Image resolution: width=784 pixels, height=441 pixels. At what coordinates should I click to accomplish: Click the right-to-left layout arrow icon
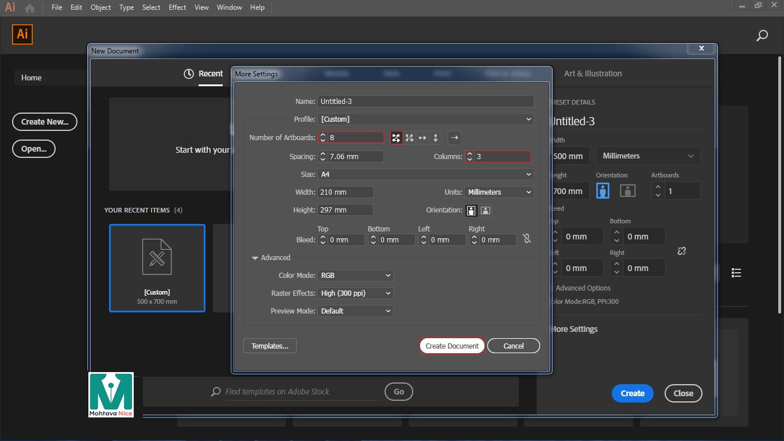coord(454,138)
